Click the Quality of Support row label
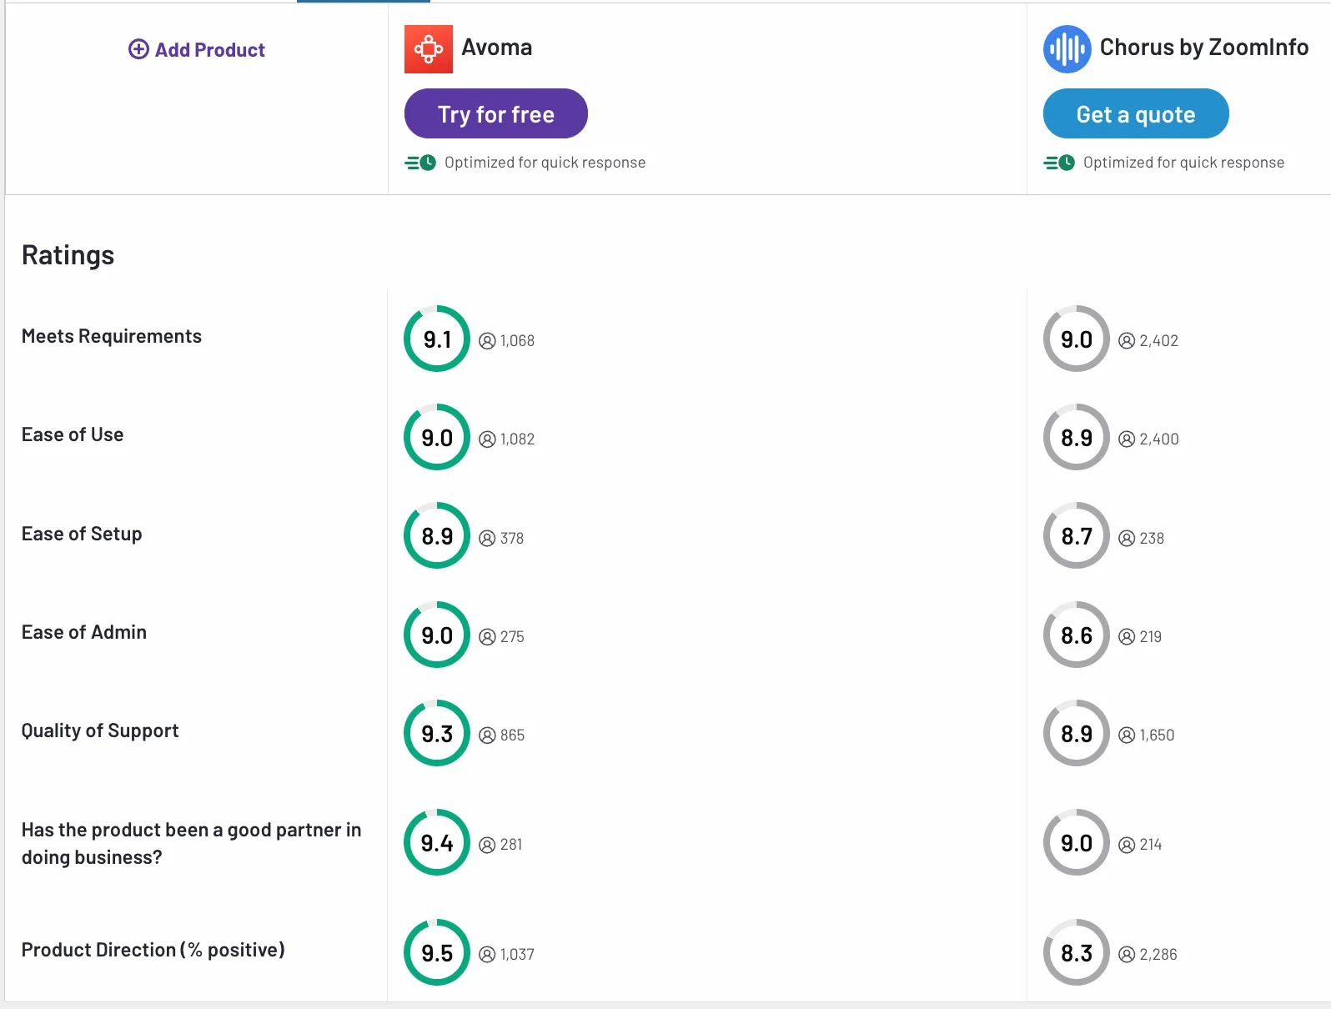The height and width of the screenshot is (1009, 1331). 100,731
